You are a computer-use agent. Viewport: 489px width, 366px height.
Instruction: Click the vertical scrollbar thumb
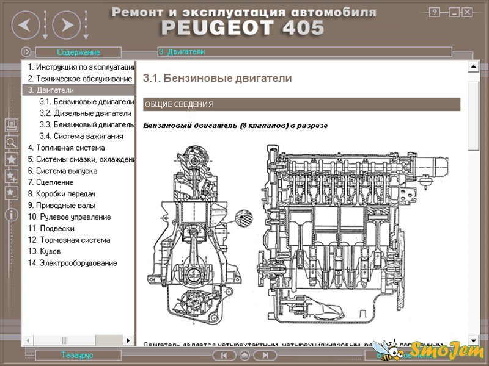[x=474, y=116]
